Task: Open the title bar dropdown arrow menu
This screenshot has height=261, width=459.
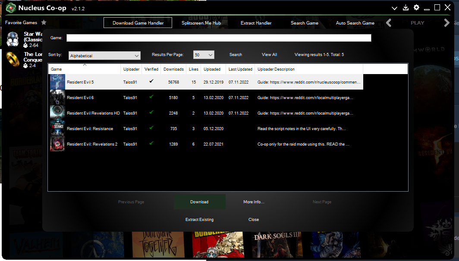Action: (394, 8)
